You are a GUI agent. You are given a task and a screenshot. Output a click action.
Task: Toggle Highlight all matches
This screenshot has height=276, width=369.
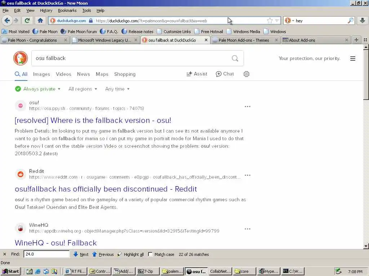130,254
